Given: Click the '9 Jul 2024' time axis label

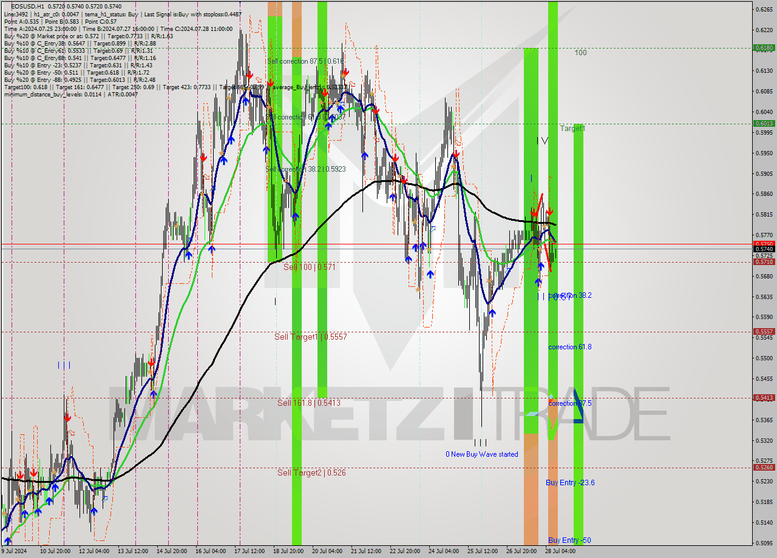Looking at the screenshot, I should (14, 551).
